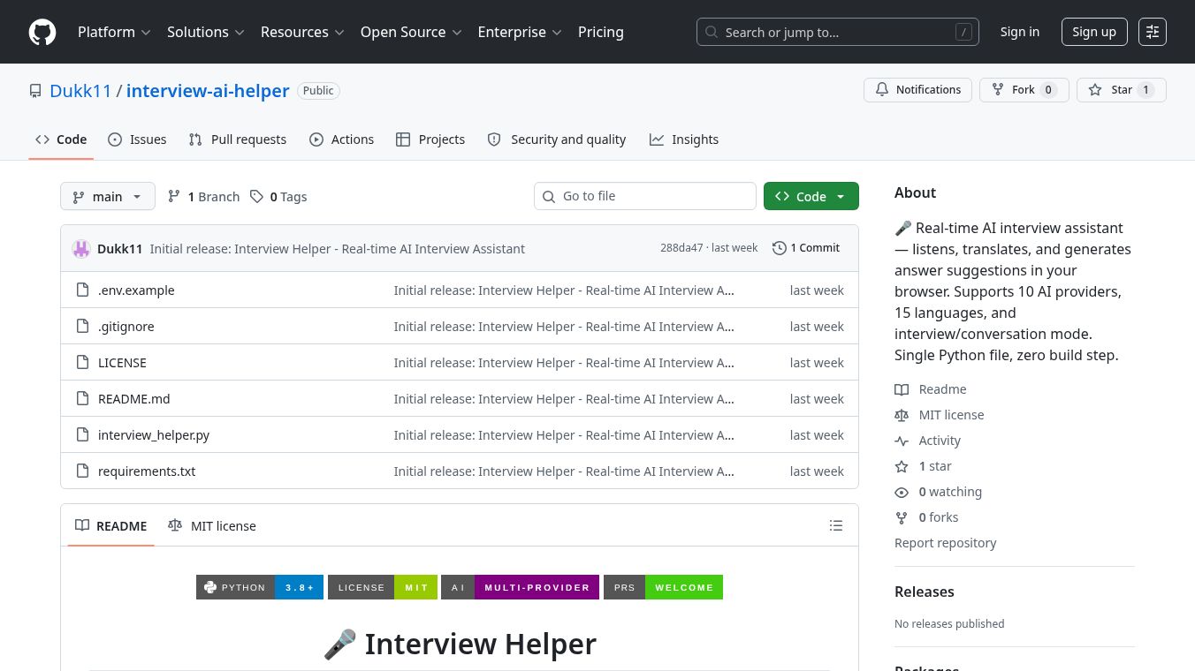Click the .gitignore row commit message
Screen dimensions: 1195x671
click(564, 327)
